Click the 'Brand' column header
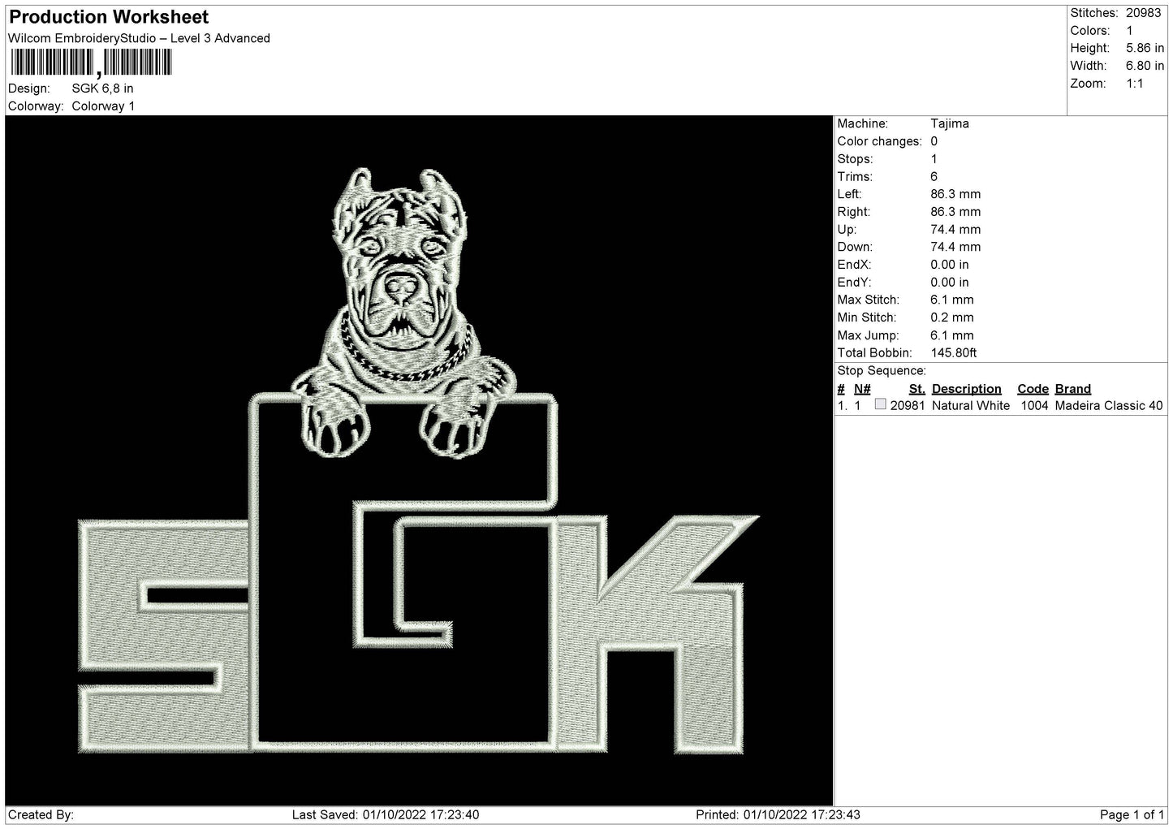The image size is (1173, 829). pyautogui.click(x=1073, y=389)
